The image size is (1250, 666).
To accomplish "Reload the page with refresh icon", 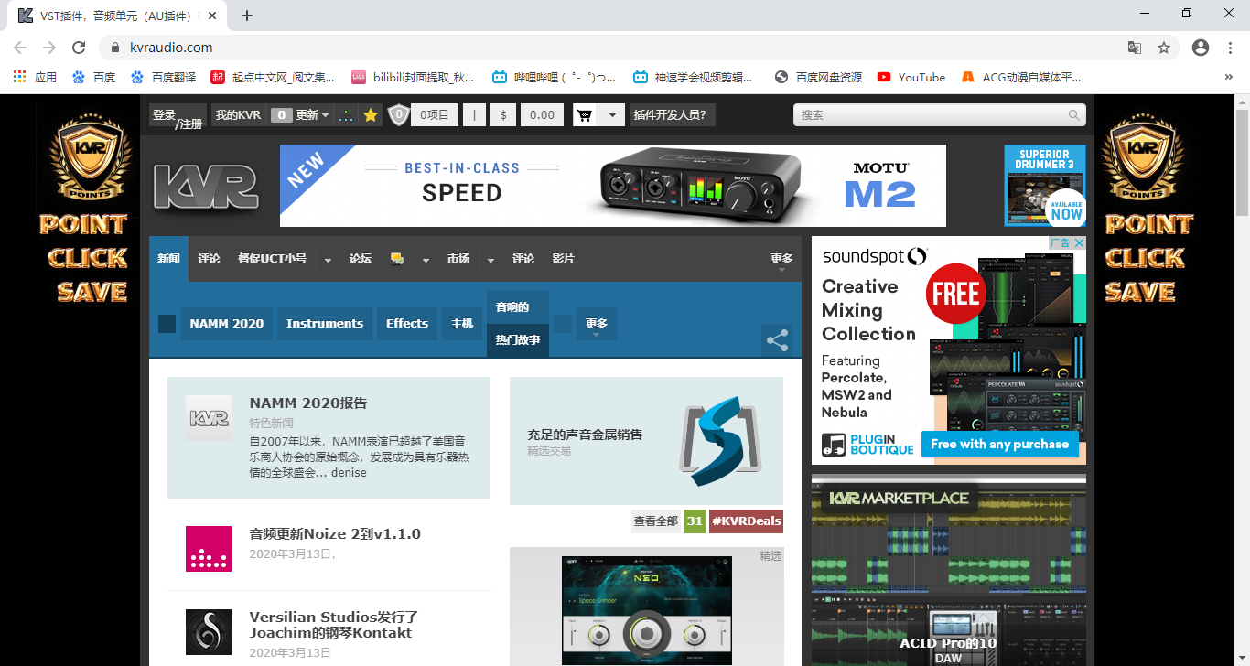I will (x=79, y=48).
